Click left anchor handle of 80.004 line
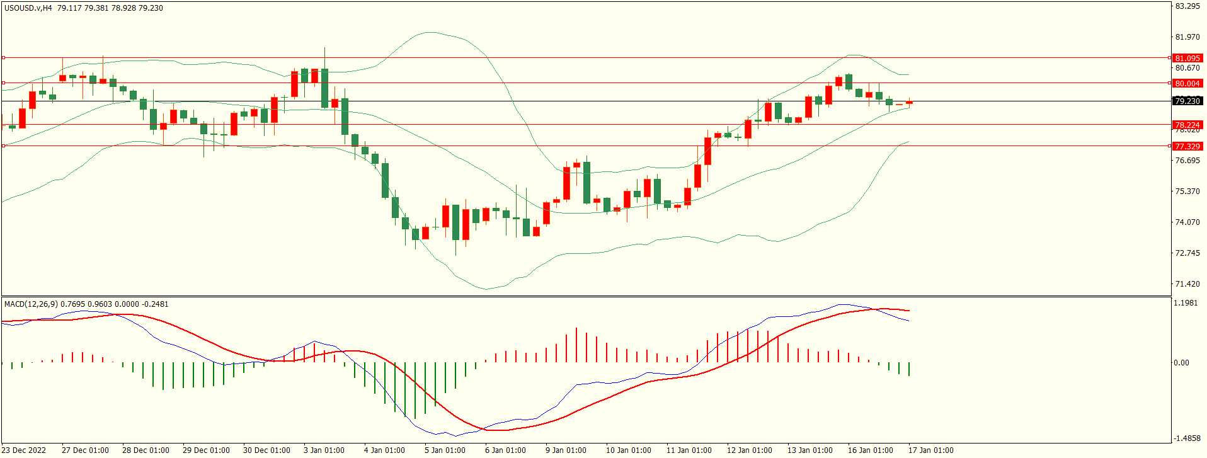1207x458 pixels. coord(4,83)
